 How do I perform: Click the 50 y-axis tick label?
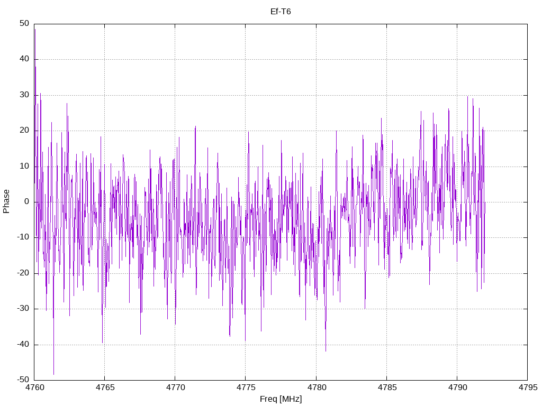click(24, 23)
